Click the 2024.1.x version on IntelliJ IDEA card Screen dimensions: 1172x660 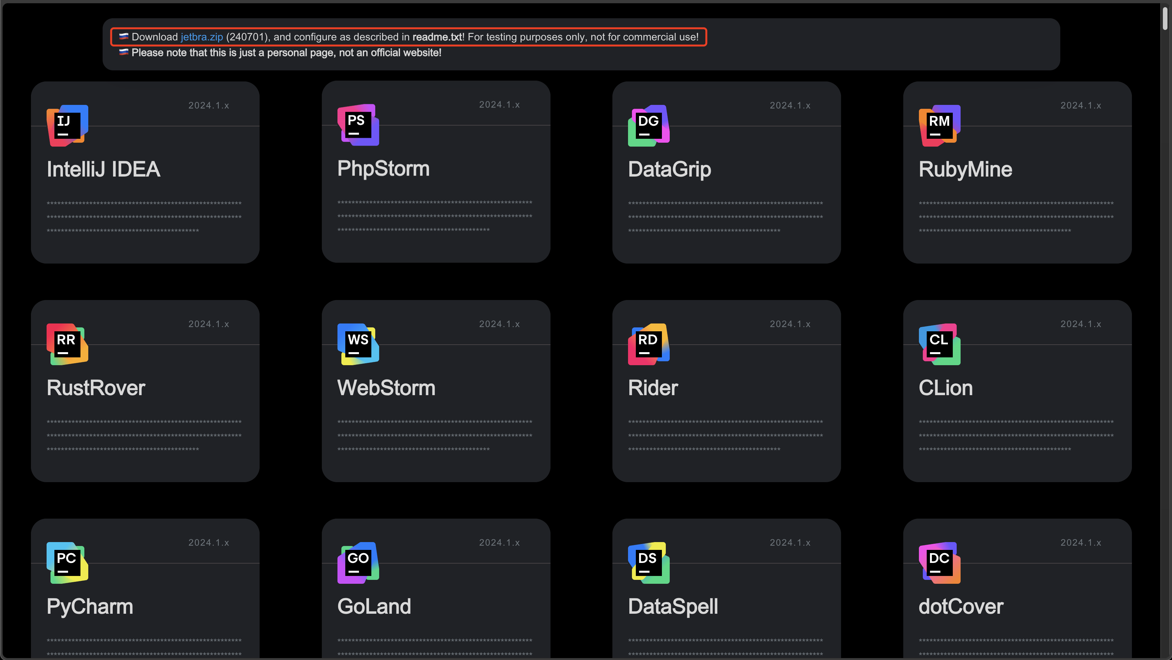click(x=209, y=106)
